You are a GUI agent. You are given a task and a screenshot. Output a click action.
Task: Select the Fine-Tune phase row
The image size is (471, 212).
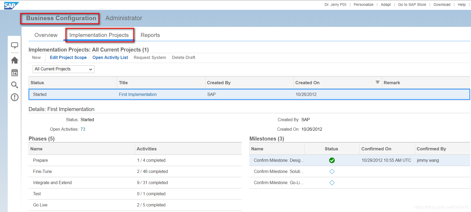(x=135, y=171)
